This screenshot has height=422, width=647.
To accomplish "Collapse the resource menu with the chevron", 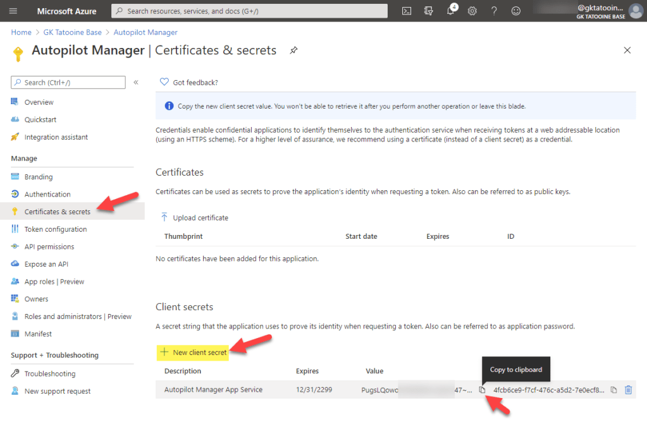I will tap(135, 82).
